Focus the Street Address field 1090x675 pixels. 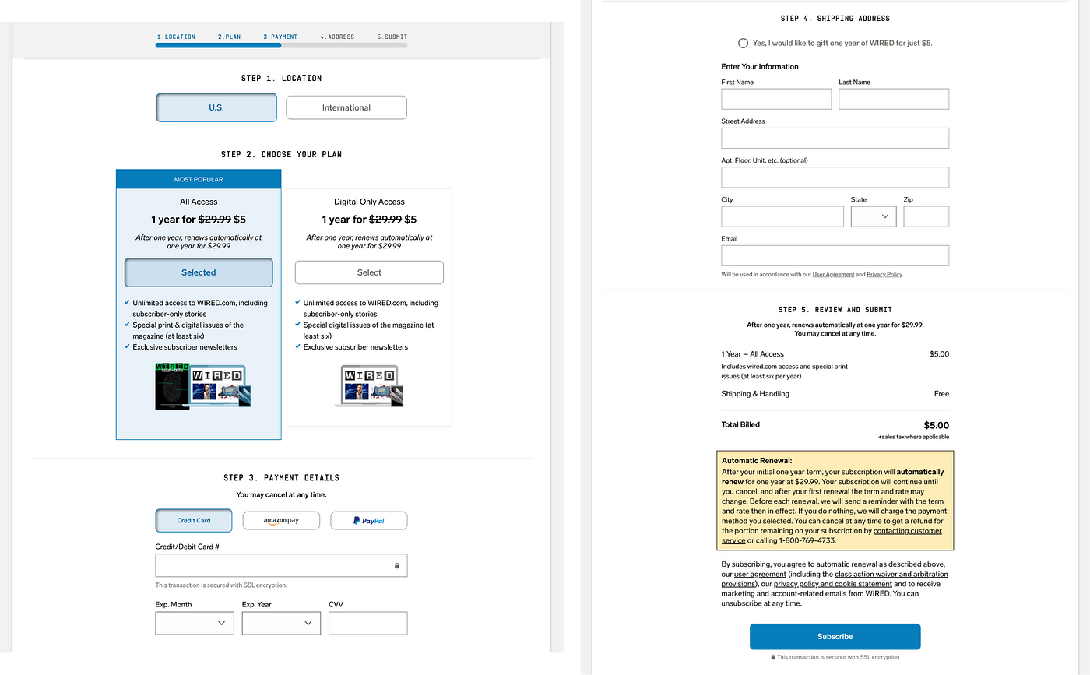click(835, 138)
